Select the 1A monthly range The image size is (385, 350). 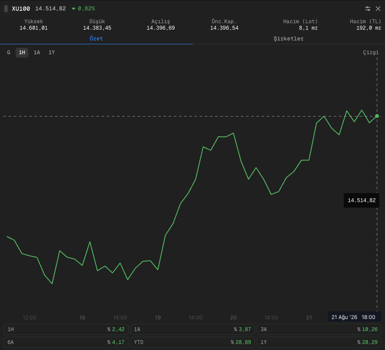coord(37,52)
